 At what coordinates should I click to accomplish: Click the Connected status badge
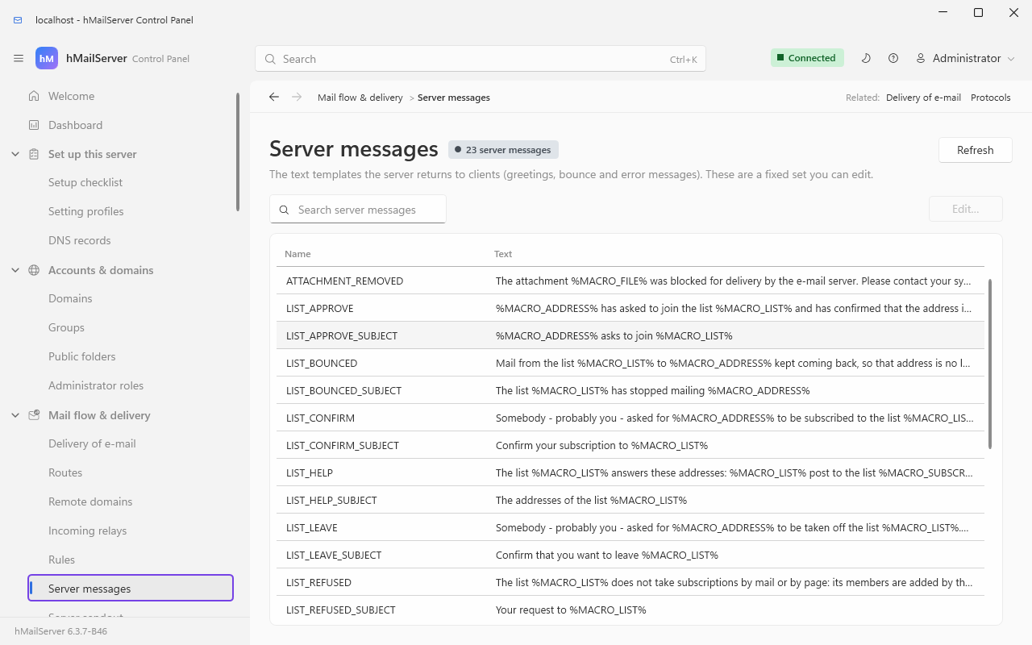pyautogui.click(x=807, y=58)
